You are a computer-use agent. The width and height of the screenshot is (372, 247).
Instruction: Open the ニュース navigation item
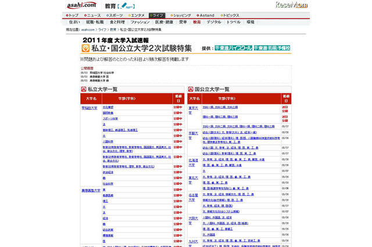92,16
